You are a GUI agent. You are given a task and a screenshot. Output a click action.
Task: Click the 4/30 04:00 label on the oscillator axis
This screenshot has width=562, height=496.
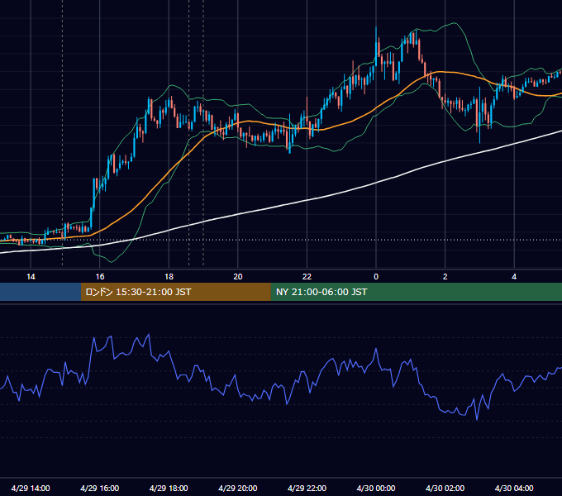pos(514,488)
